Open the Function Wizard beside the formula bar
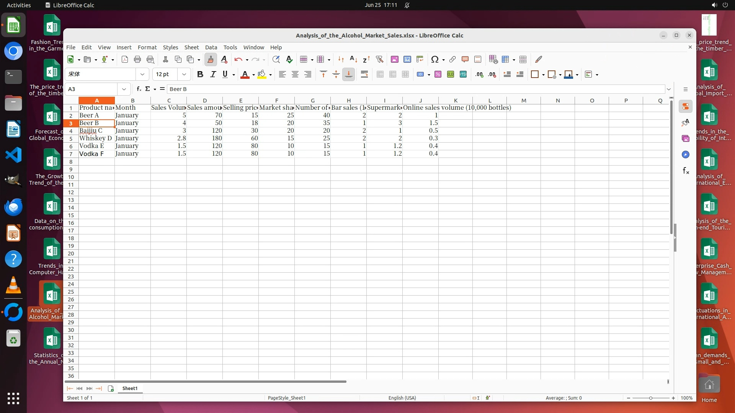Viewport: 735px width, 413px height. 139,89
